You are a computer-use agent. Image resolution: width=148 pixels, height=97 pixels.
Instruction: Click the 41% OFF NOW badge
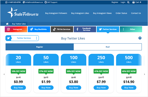pos(101,71)
